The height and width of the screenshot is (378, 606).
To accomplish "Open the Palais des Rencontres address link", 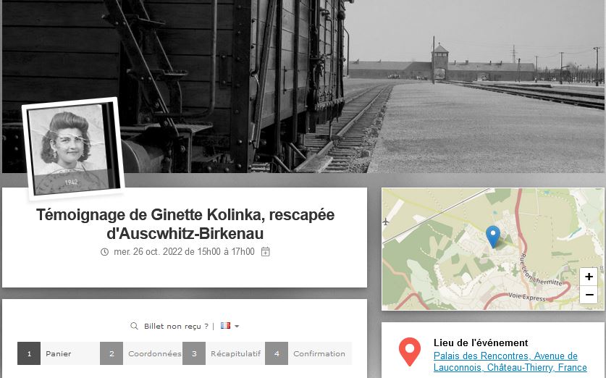I will coord(510,361).
